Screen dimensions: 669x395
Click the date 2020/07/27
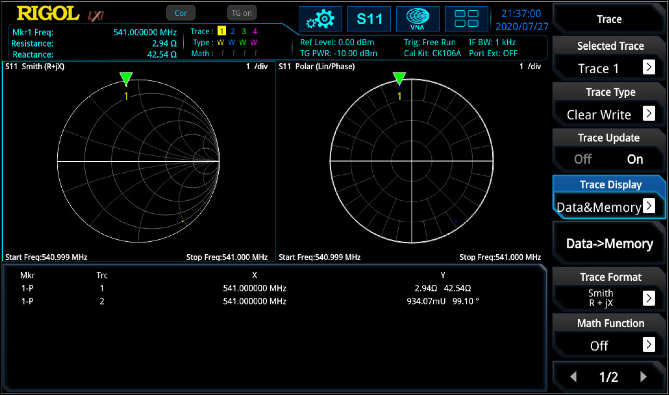point(522,26)
